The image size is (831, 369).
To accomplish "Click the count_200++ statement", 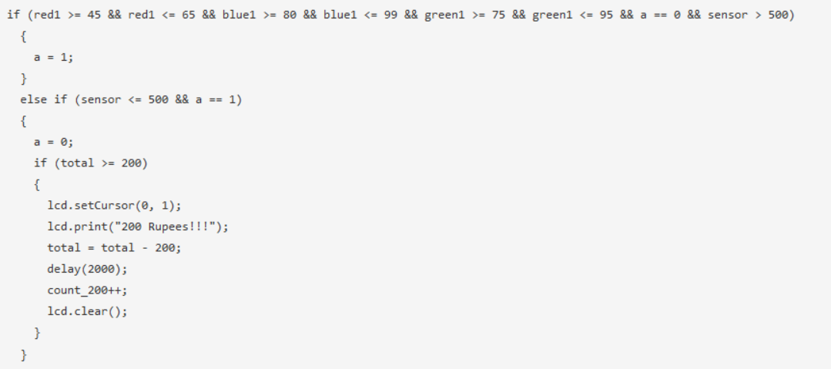I will [x=87, y=290].
